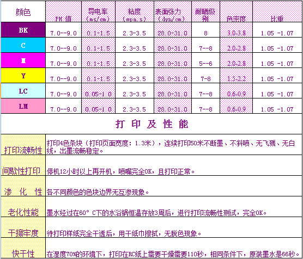303x259 pixels.
Task: Click the 表面张力 column header
Action: [x=173, y=11]
